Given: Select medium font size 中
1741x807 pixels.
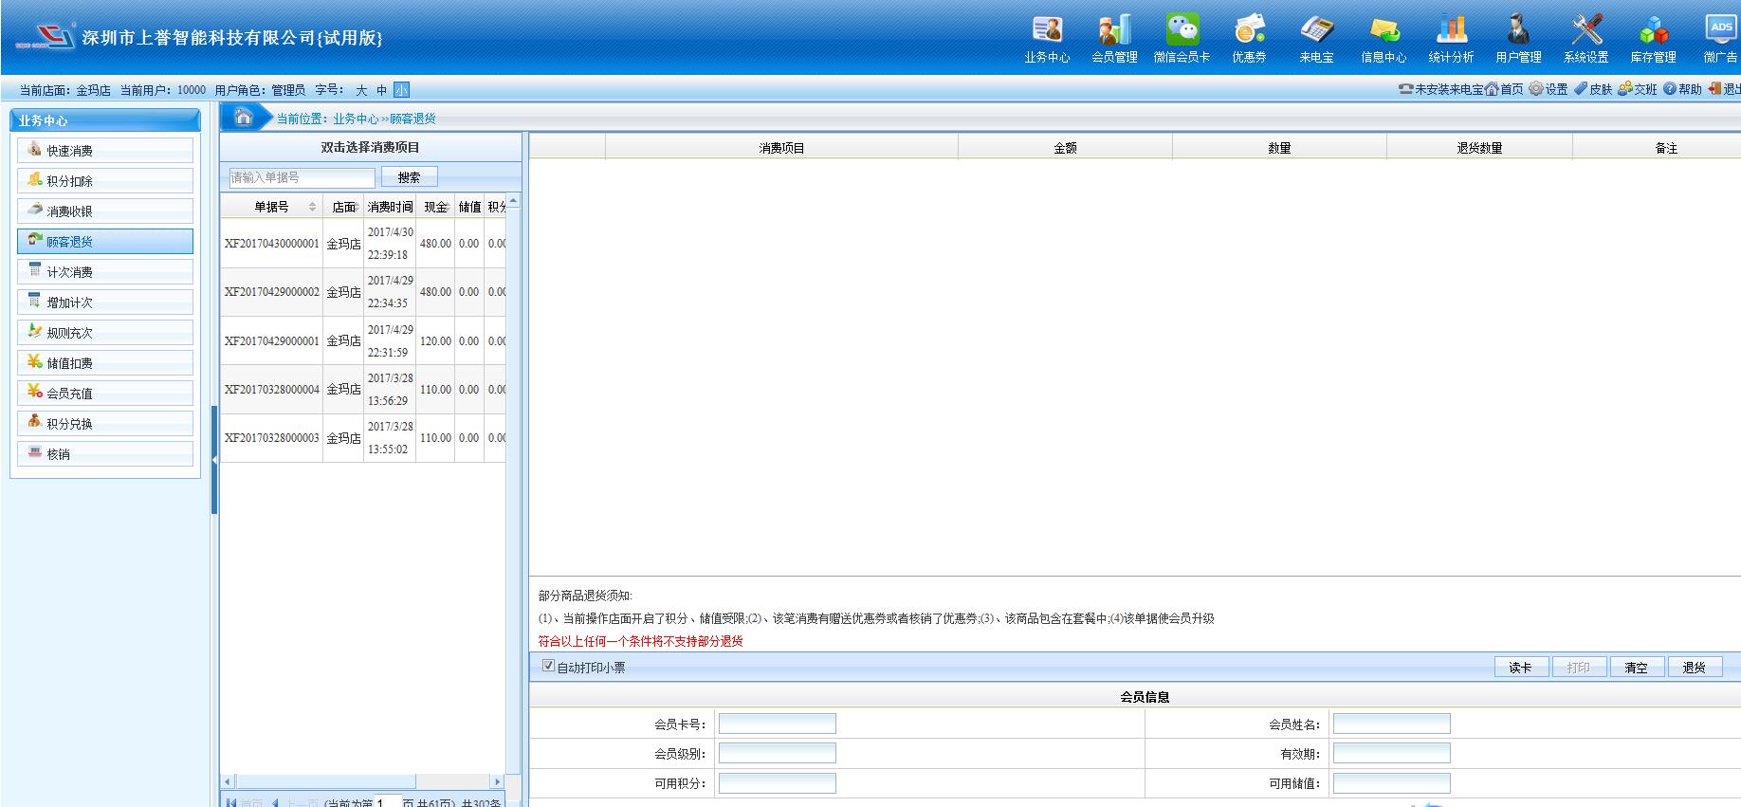Looking at the screenshot, I should 381,90.
